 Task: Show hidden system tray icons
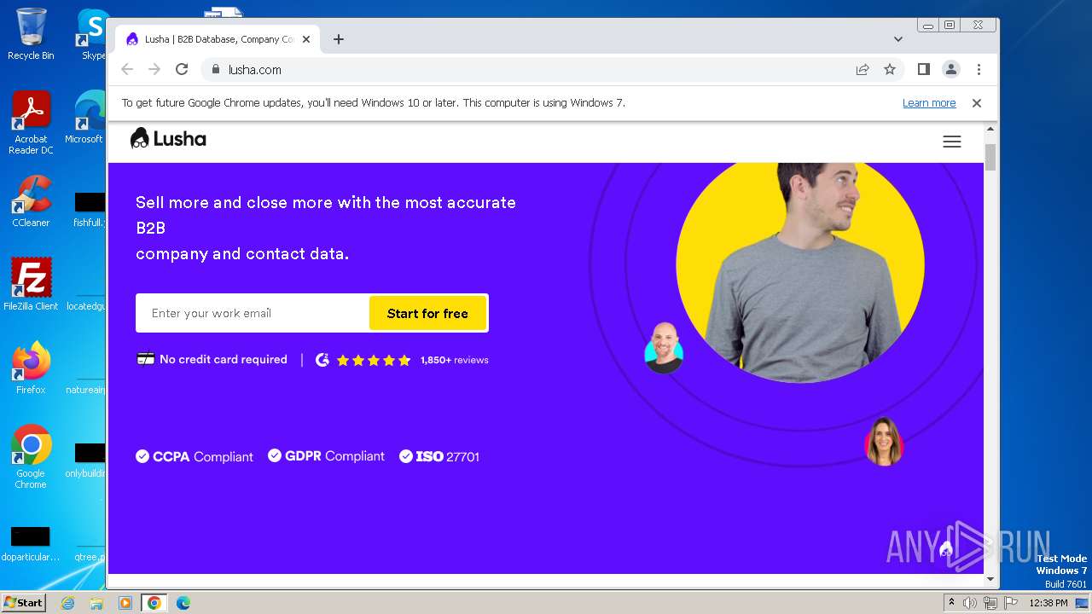pos(951,603)
